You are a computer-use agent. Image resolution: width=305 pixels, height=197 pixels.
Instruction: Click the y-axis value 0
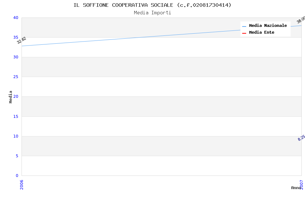[x=17, y=176]
